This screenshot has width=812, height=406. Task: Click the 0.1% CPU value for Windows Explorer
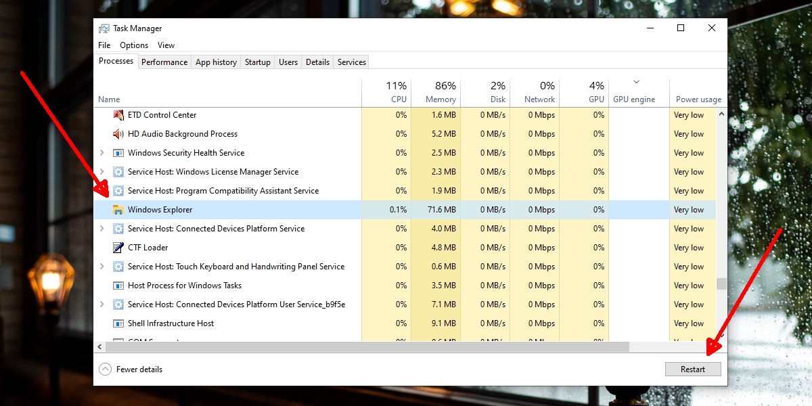pos(398,210)
